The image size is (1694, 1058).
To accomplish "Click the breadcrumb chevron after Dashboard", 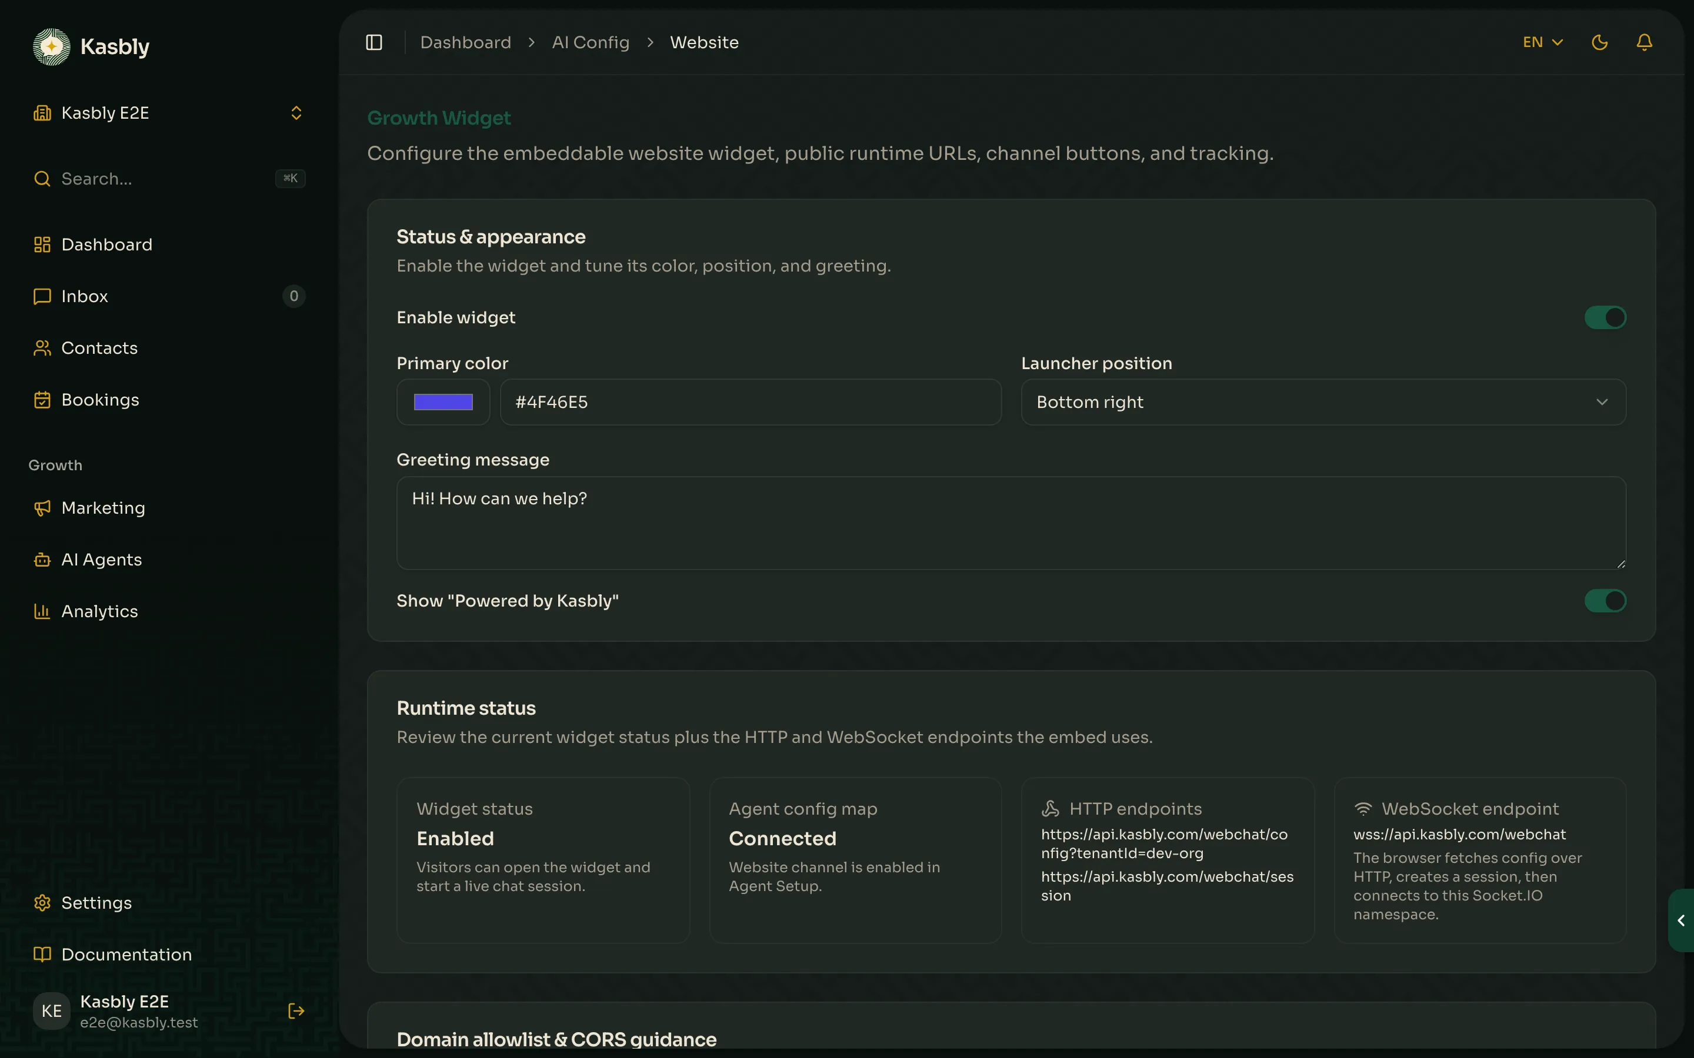I will click(x=532, y=43).
